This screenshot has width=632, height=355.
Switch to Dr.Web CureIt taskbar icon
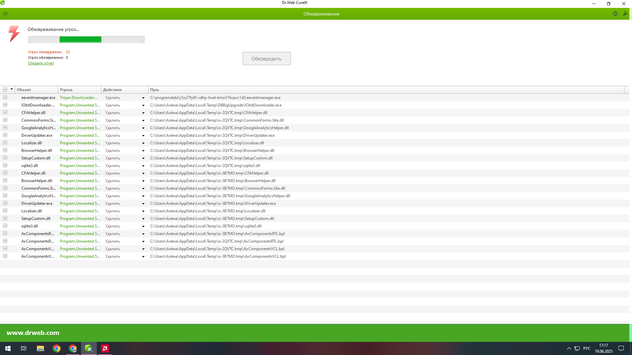pyautogui.click(x=89, y=348)
